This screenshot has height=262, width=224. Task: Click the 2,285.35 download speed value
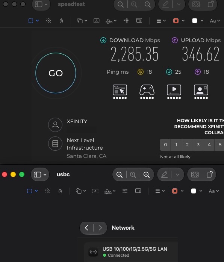point(135,54)
